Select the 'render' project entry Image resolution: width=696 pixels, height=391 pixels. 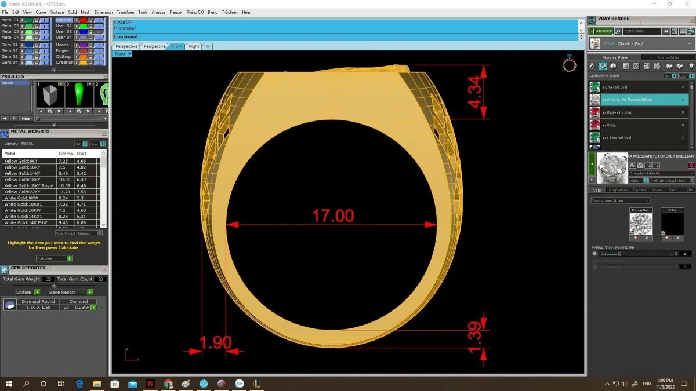[14, 83]
